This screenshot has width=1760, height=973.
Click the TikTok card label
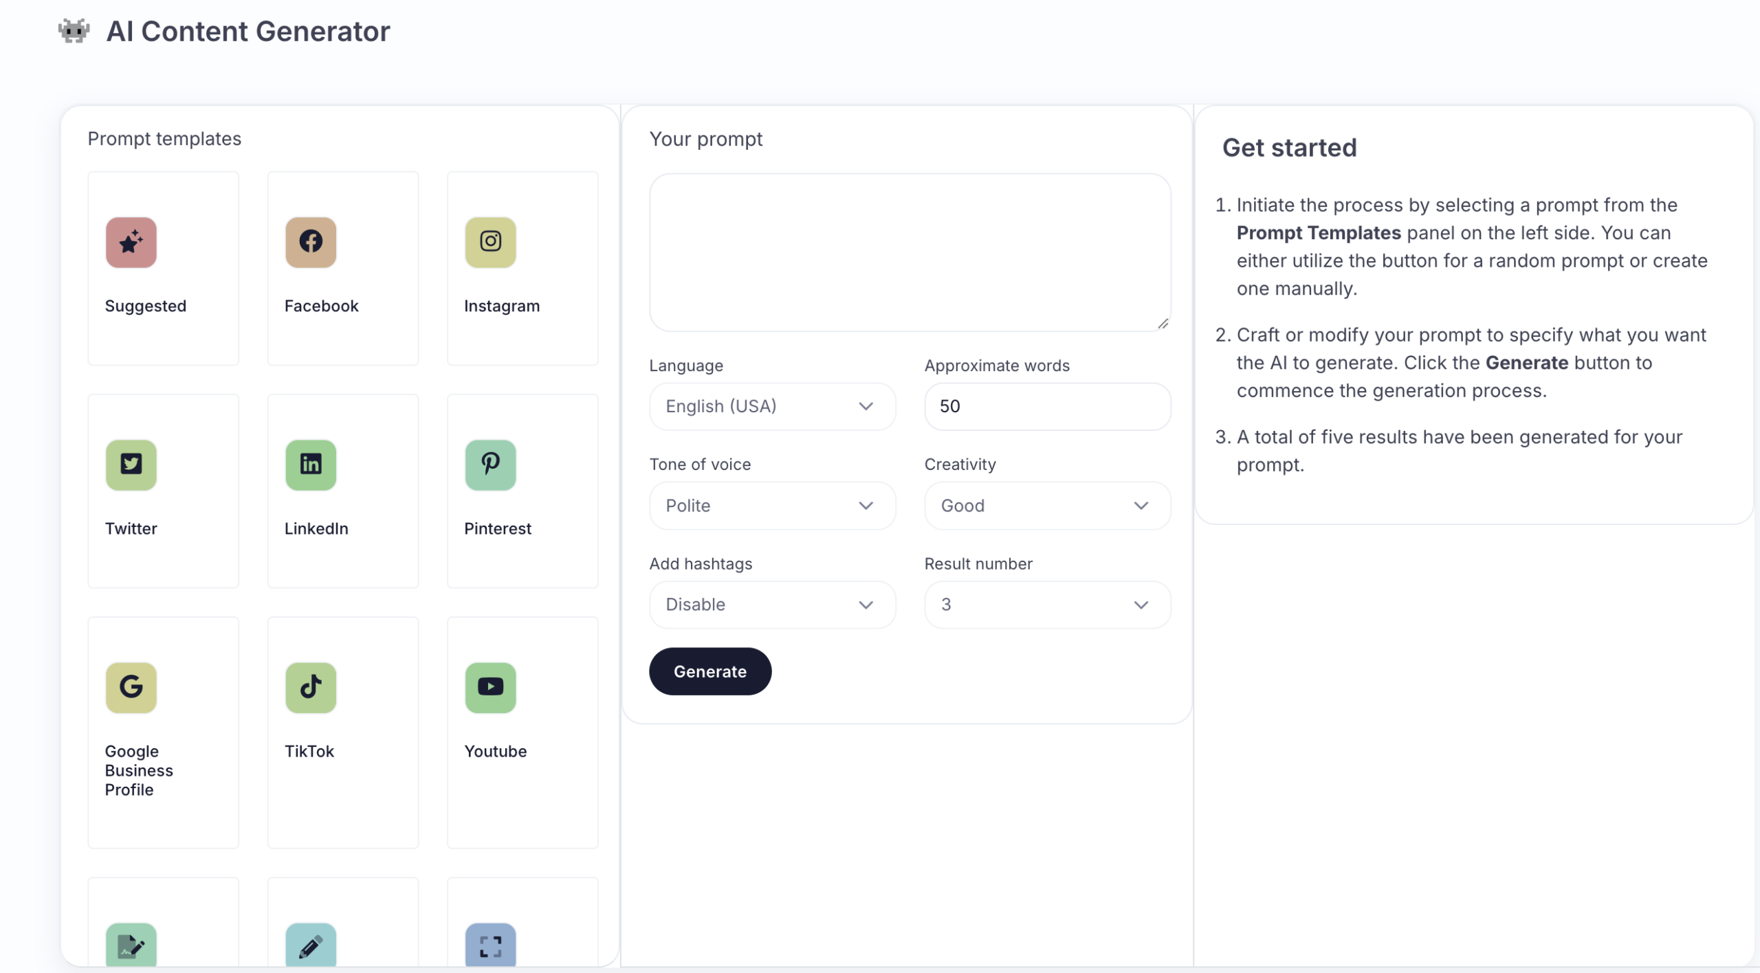309,751
